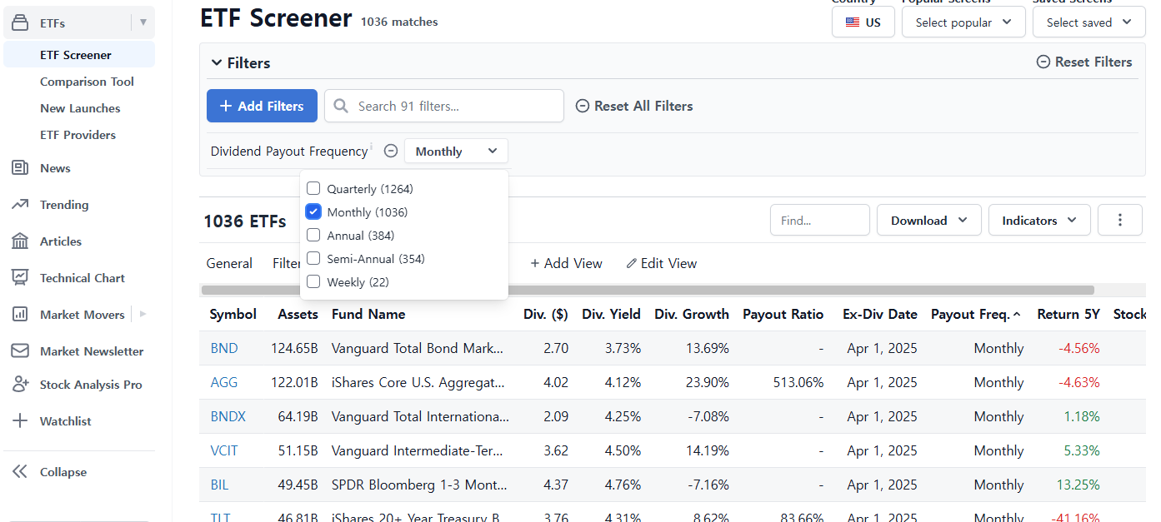1161x522 pixels.
Task: Open the three-dot more options menu
Action: [x=1120, y=220]
